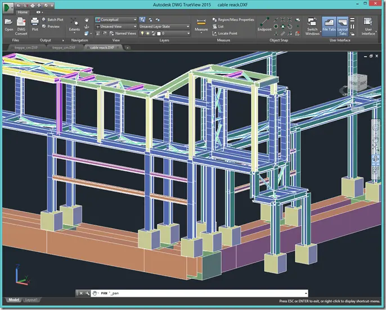
Task: Open the plot Preview
Action: click(x=51, y=26)
